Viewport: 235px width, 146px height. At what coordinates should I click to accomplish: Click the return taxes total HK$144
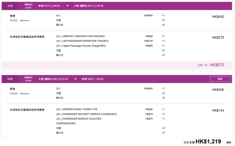point(218,110)
